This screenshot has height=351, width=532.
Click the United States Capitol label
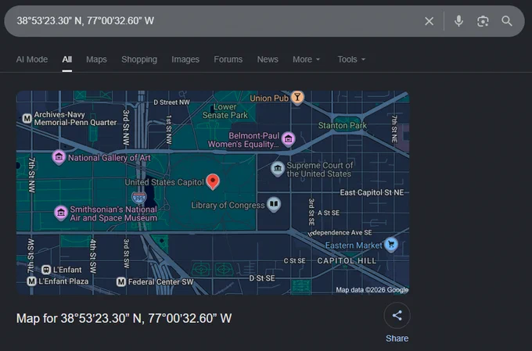click(x=164, y=182)
